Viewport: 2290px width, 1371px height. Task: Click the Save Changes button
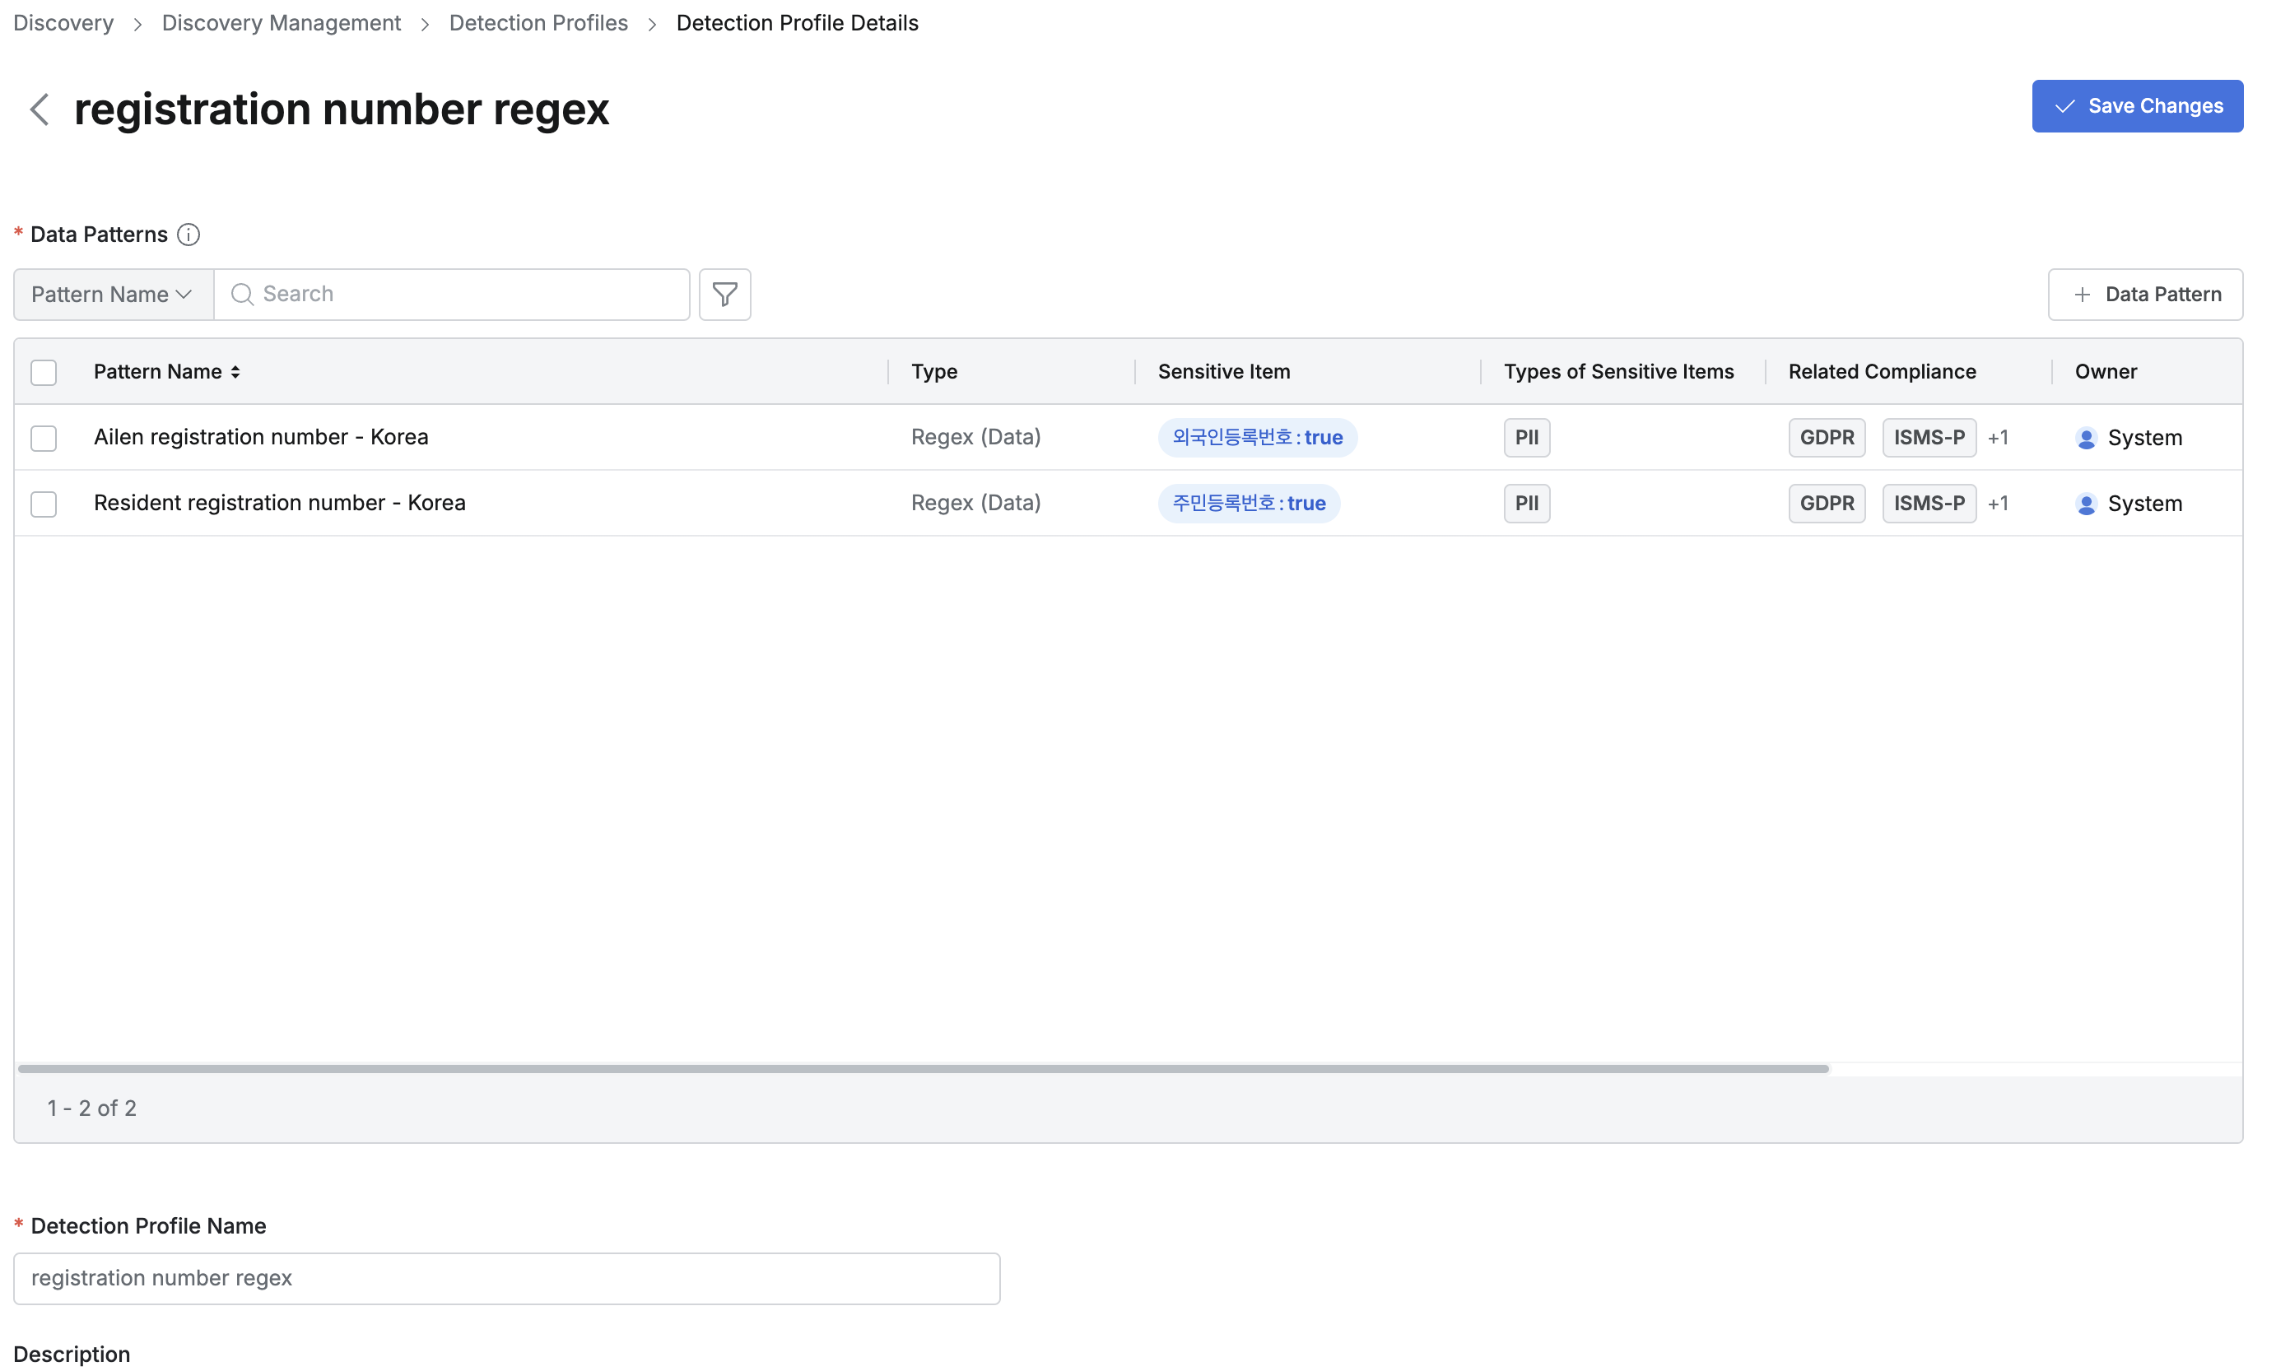click(x=2137, y=106)
